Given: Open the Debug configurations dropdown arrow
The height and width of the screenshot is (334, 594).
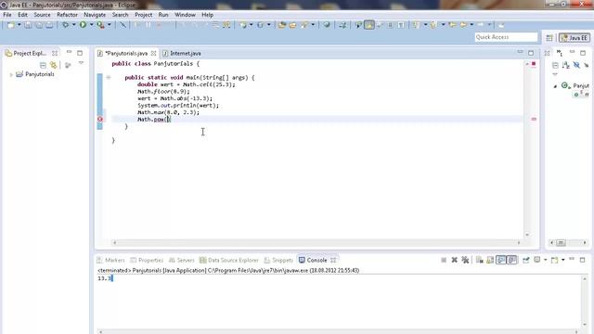Looking at the screenshot, I should pos(74,25).
